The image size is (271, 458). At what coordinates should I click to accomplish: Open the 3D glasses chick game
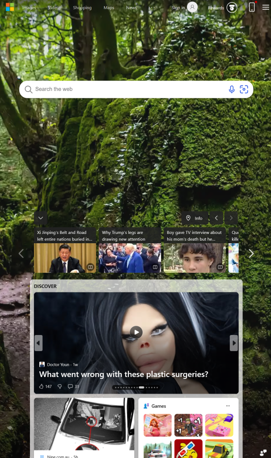(x=188, y=449)
